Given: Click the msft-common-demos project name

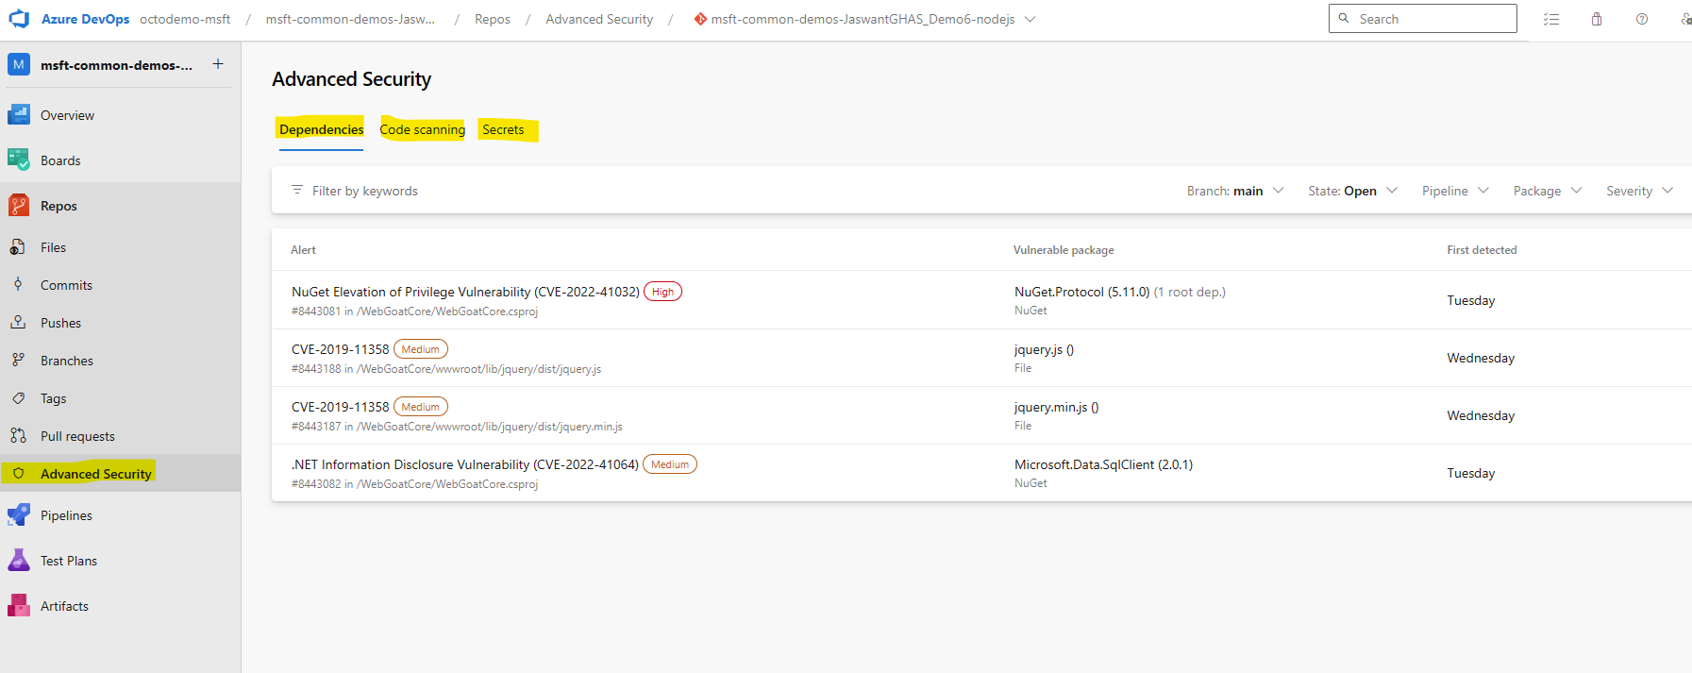Looking at the screenshot, I should tap(116, 65).
